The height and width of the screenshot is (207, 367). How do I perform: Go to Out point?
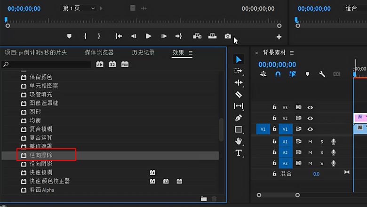[x=179, y=36]
